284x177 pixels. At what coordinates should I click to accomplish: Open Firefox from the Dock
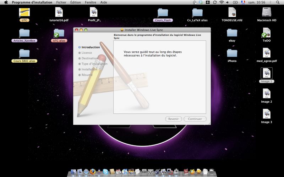[x=93, y=172]
